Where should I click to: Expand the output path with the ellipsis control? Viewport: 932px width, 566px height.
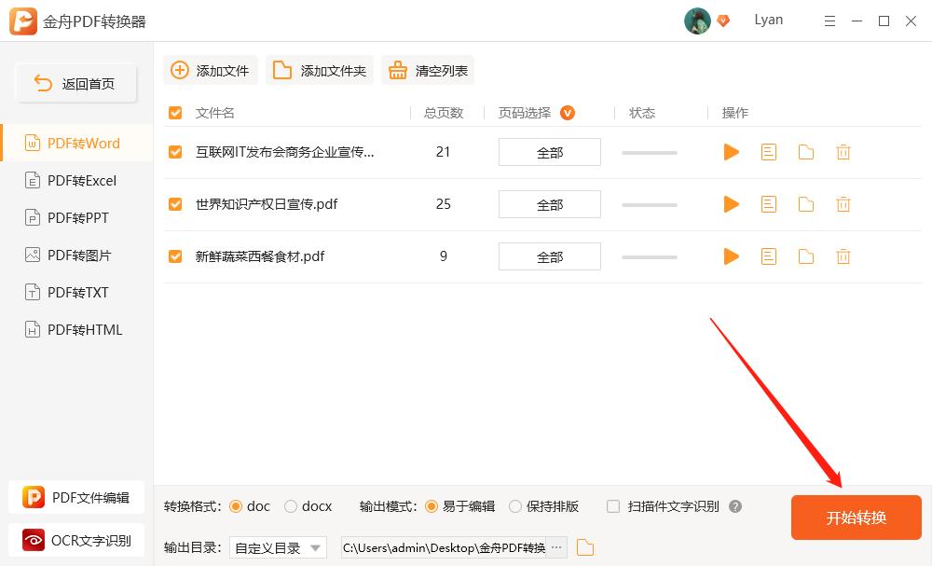point(556,547)
